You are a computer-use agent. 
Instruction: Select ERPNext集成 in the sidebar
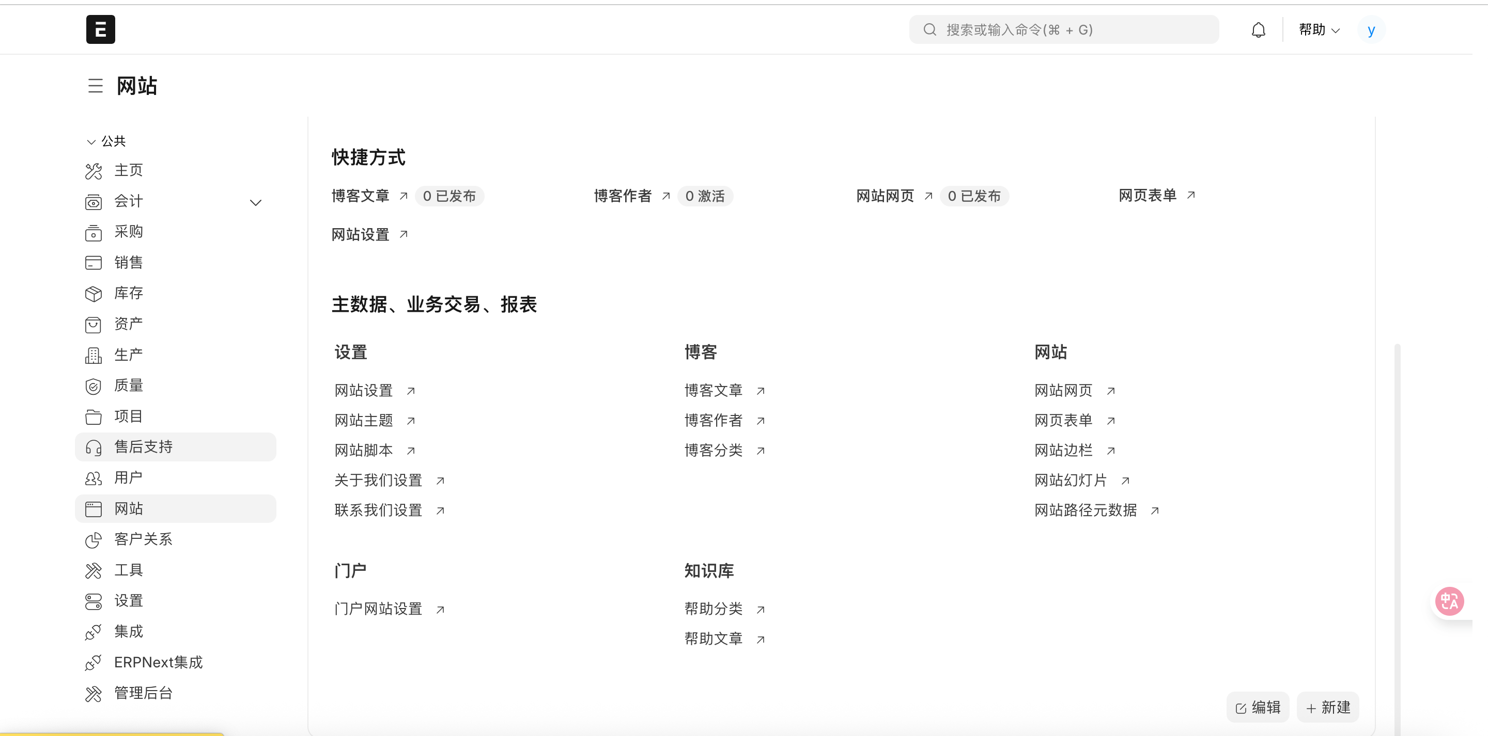[158, 662]
